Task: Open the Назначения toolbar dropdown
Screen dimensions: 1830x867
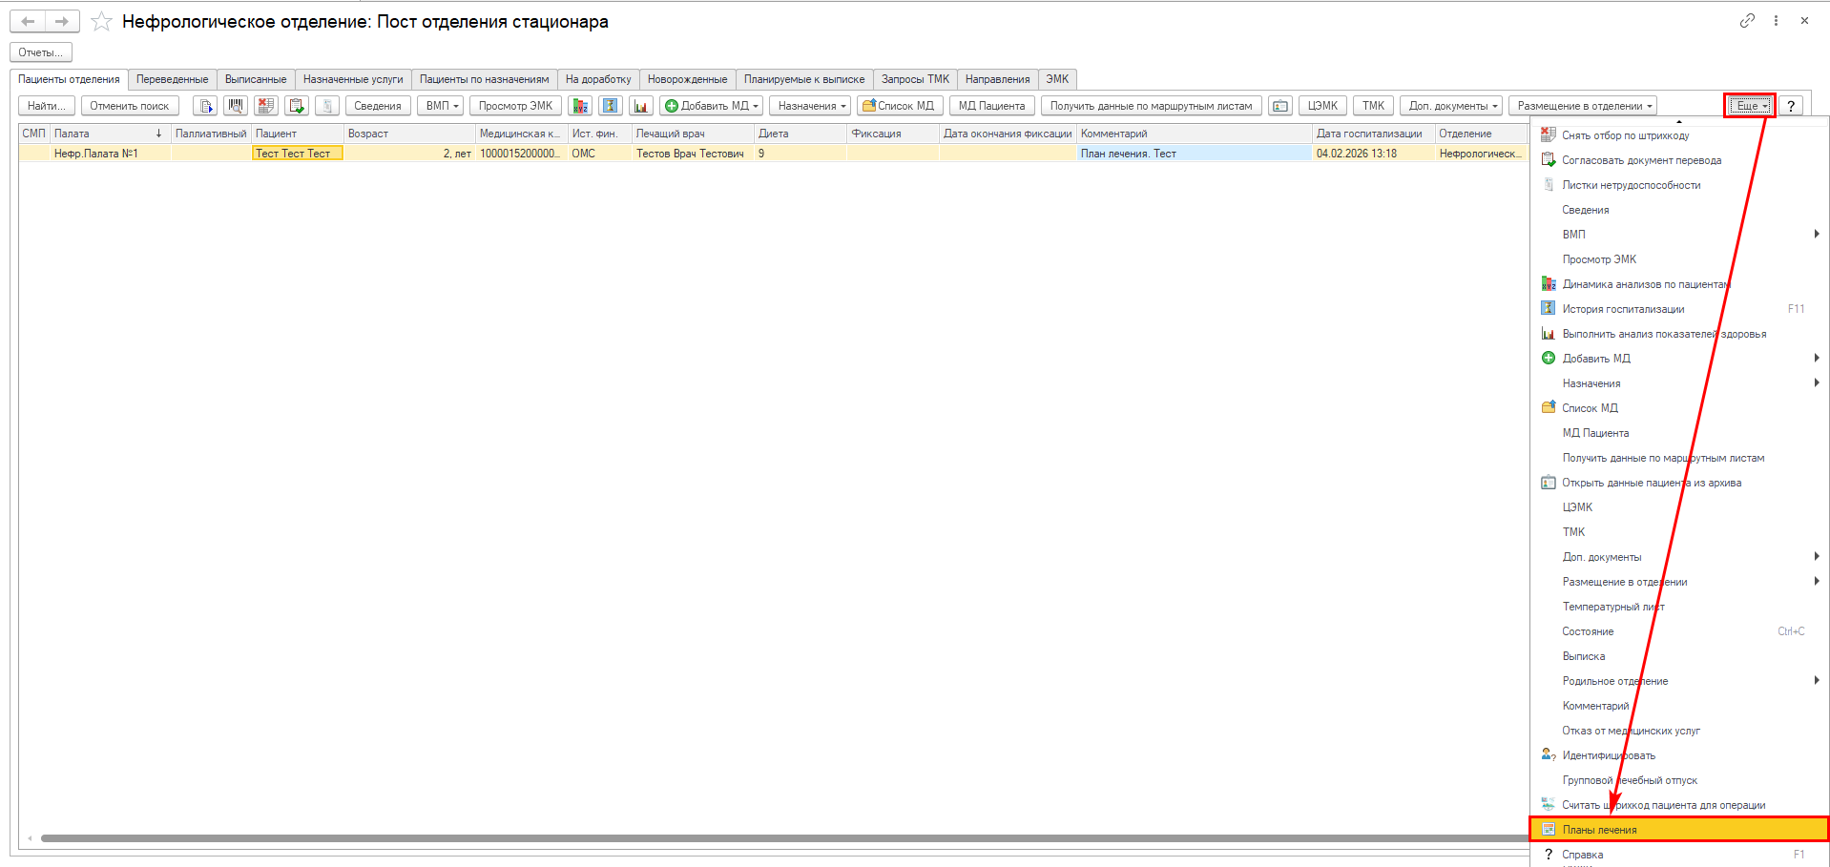Action: 812,106
